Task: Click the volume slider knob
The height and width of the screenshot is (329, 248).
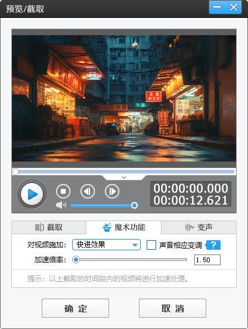Action: click(134, 205)
